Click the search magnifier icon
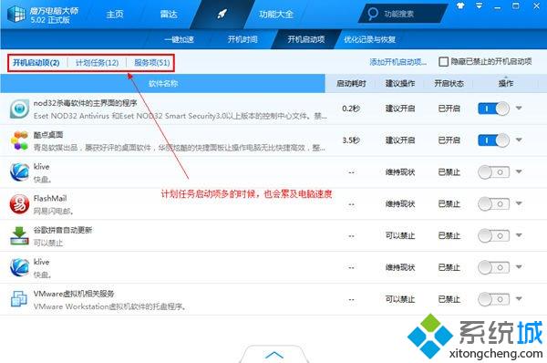This screenshot has width=547, height=363. pos(373,14)
